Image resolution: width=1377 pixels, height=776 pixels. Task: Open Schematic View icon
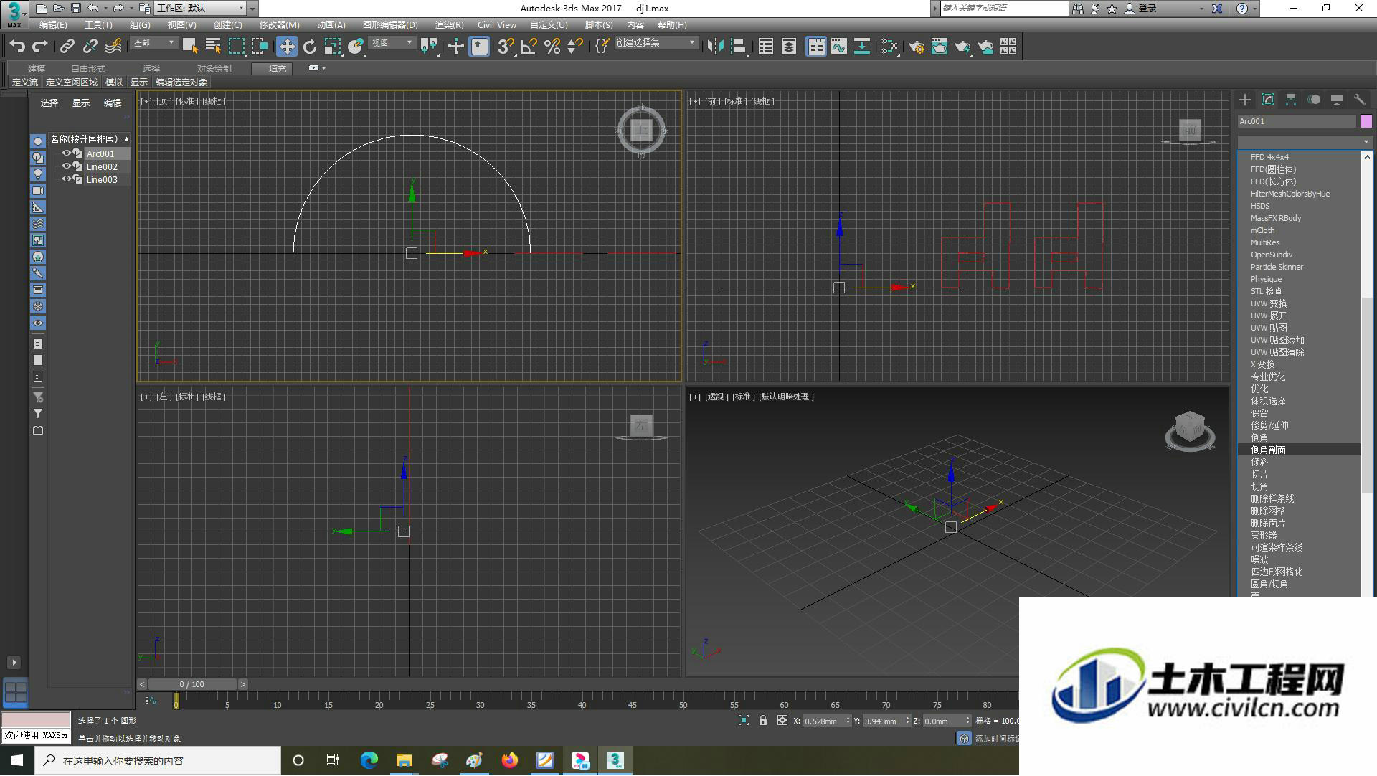(x=862, y=47)
